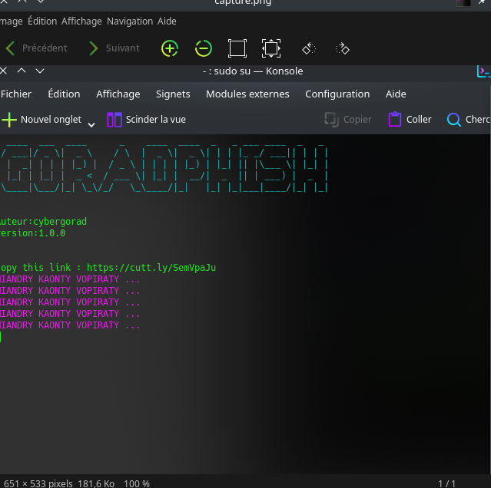This screenshot has height=488, width=491.
Task: Click the cutt.ly link in terminal
Action: pos(151,268)
